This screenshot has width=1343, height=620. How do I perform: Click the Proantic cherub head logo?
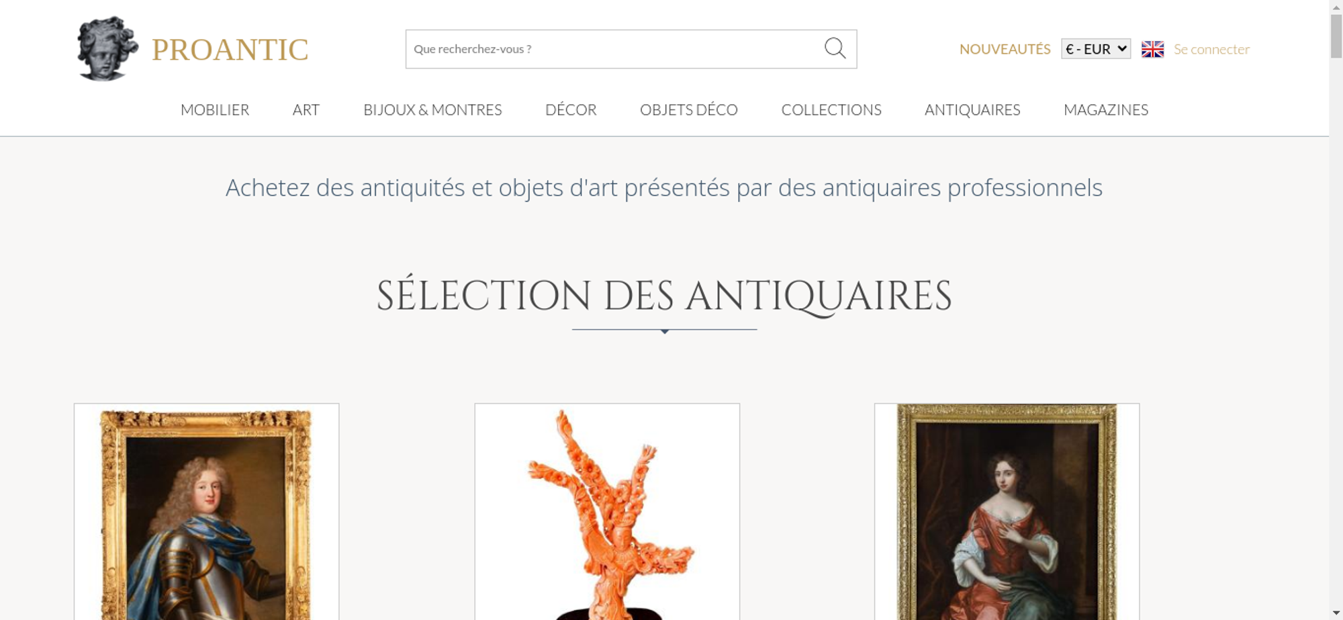(107, 49)
